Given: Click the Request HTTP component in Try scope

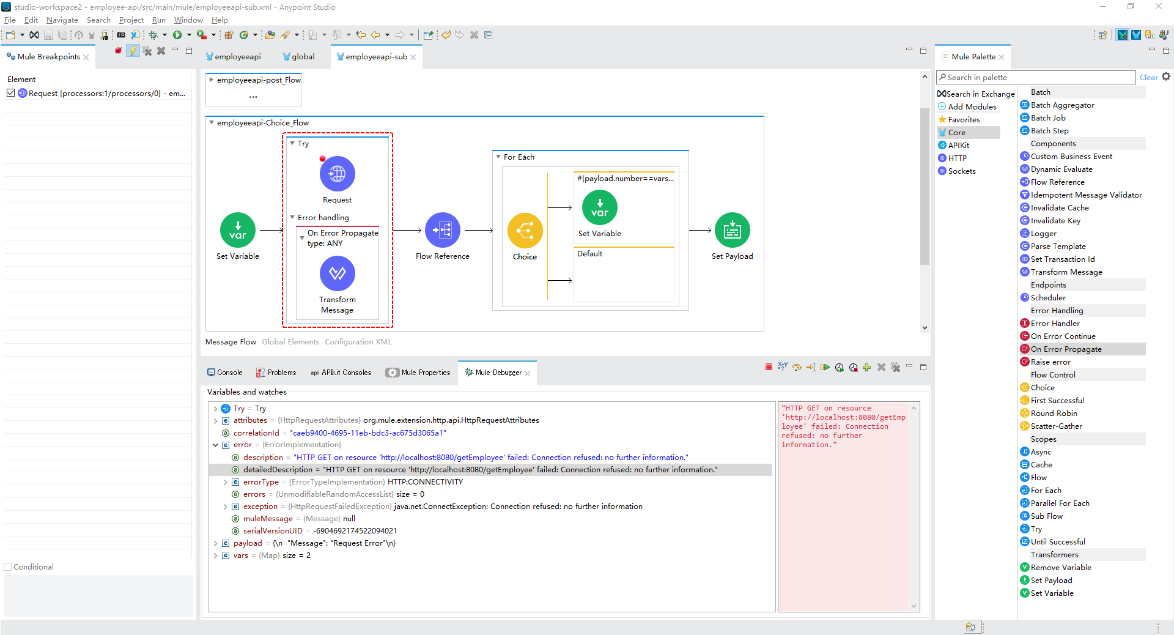Looking at the screenshot, I should coord(337,174).
